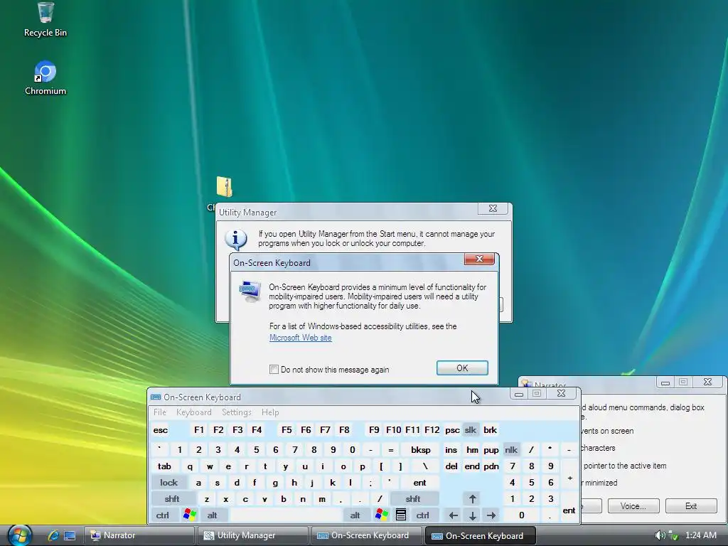Toggle the left shft key
This screenshot has width=728, height=546.
[172, 498]
